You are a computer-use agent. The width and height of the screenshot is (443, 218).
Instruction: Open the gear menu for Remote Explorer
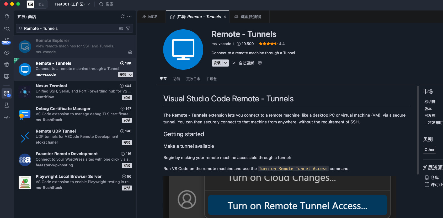(130, 52)
